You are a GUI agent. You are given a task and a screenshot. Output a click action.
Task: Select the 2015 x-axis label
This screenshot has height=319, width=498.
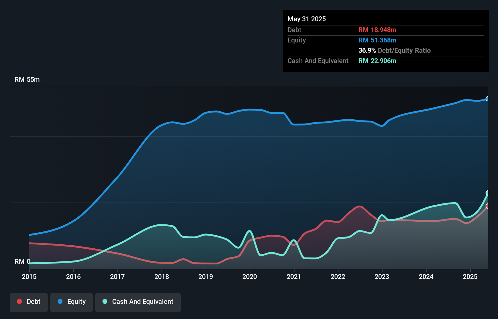(x=29, y=277)
